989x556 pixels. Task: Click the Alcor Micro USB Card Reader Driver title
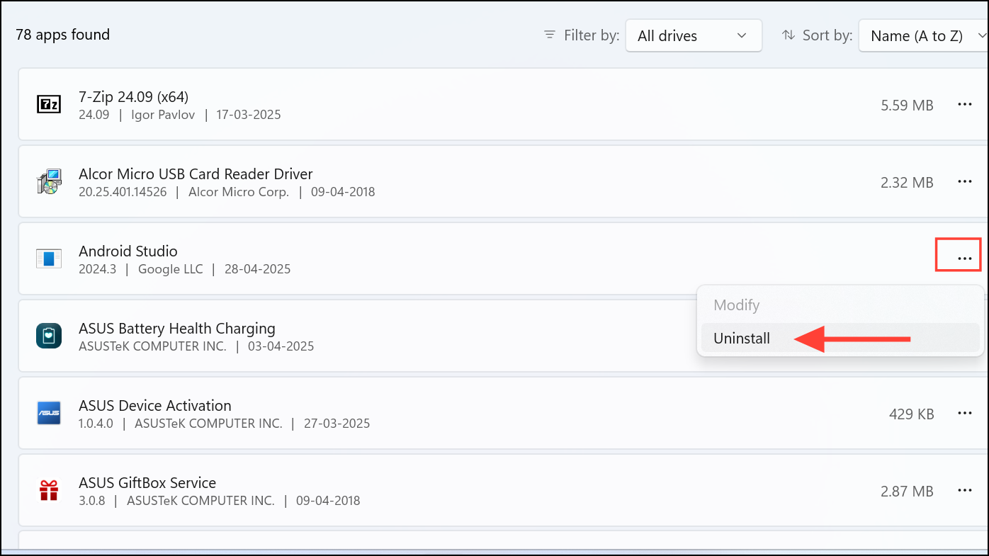[196, 174]
